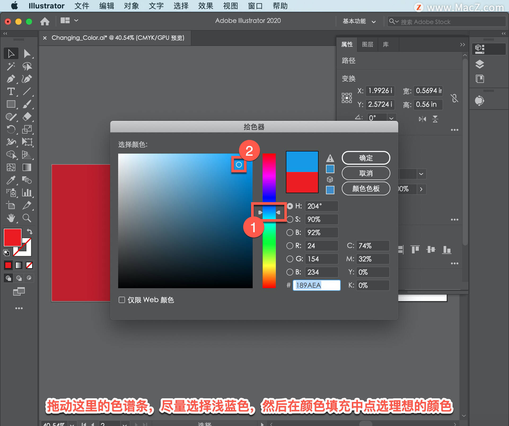Select the Line Segment tool
Image resolution: width=509 pixels, height=426 pixels.
27,92
